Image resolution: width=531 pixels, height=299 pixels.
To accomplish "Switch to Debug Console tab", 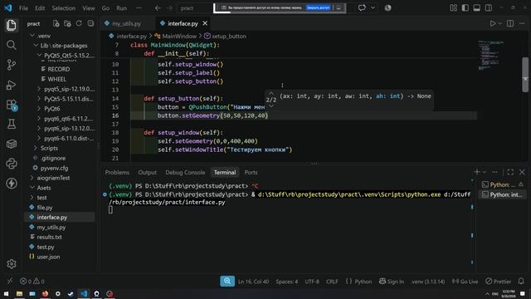I will [x=185, y=172].
